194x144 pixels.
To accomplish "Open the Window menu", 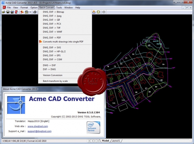I will 69,7.
